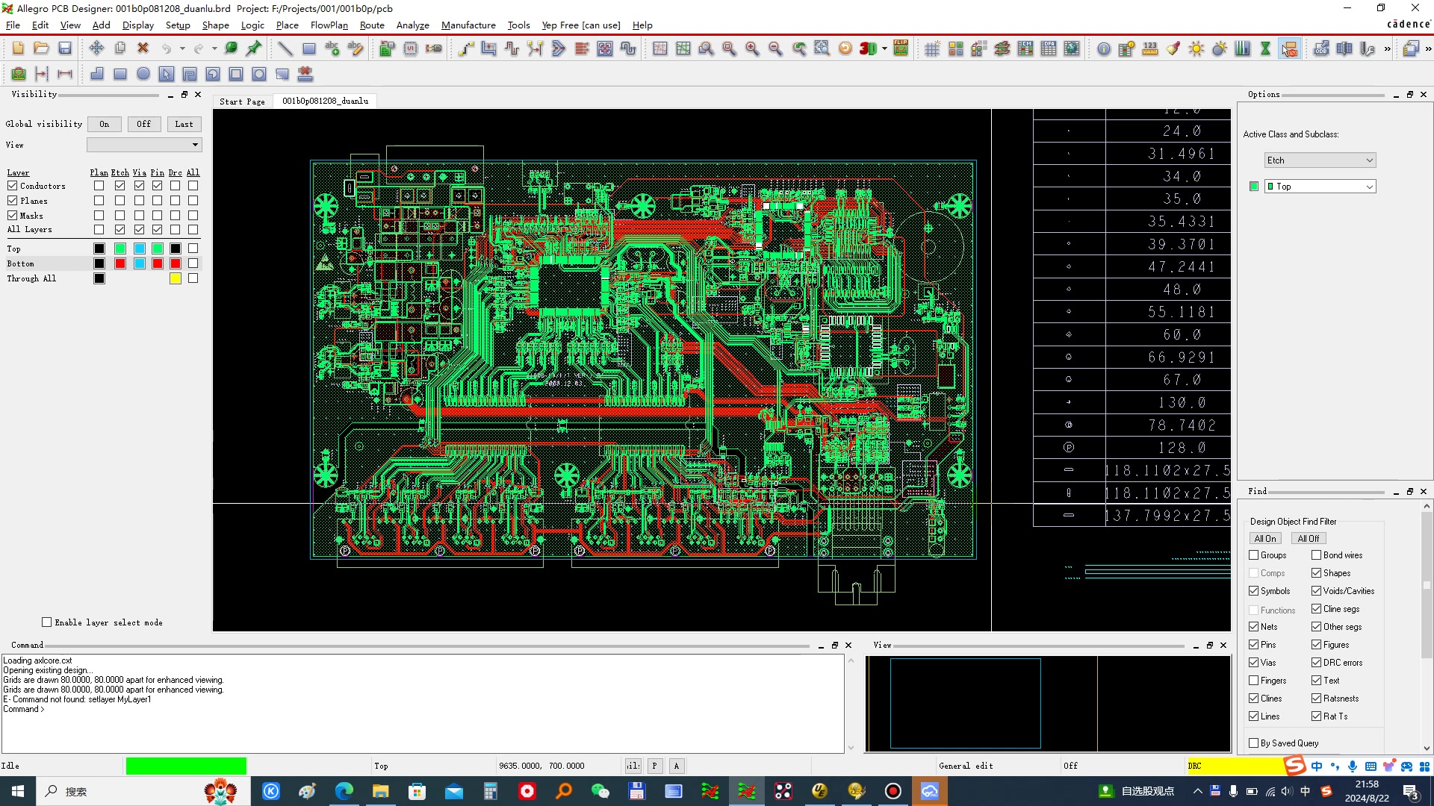1434x806 pixels.
Task: Enable layer select mode checkbox
Action: (47, 622)
